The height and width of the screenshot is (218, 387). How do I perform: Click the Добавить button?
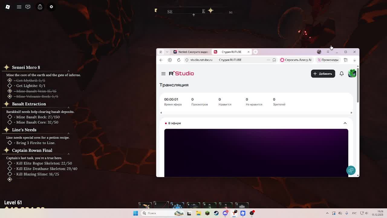(323, 74)
